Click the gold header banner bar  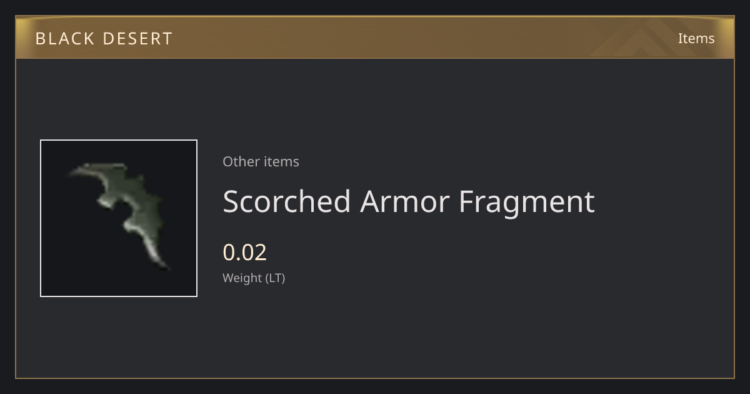(x=375, y=38)
